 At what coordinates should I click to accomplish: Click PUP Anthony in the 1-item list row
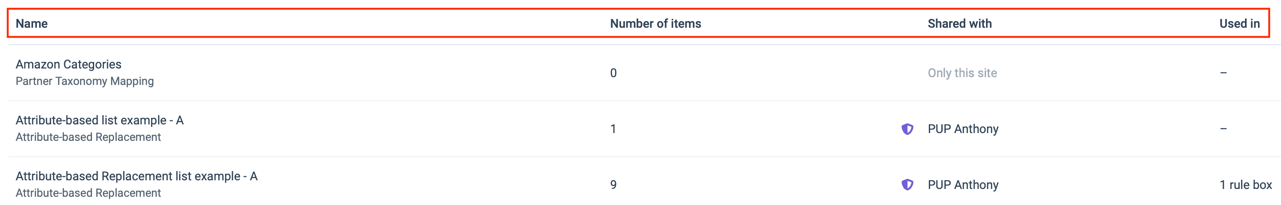click(x=963, y=129)
